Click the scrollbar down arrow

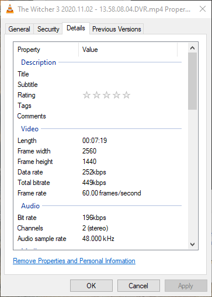point(192,244)
